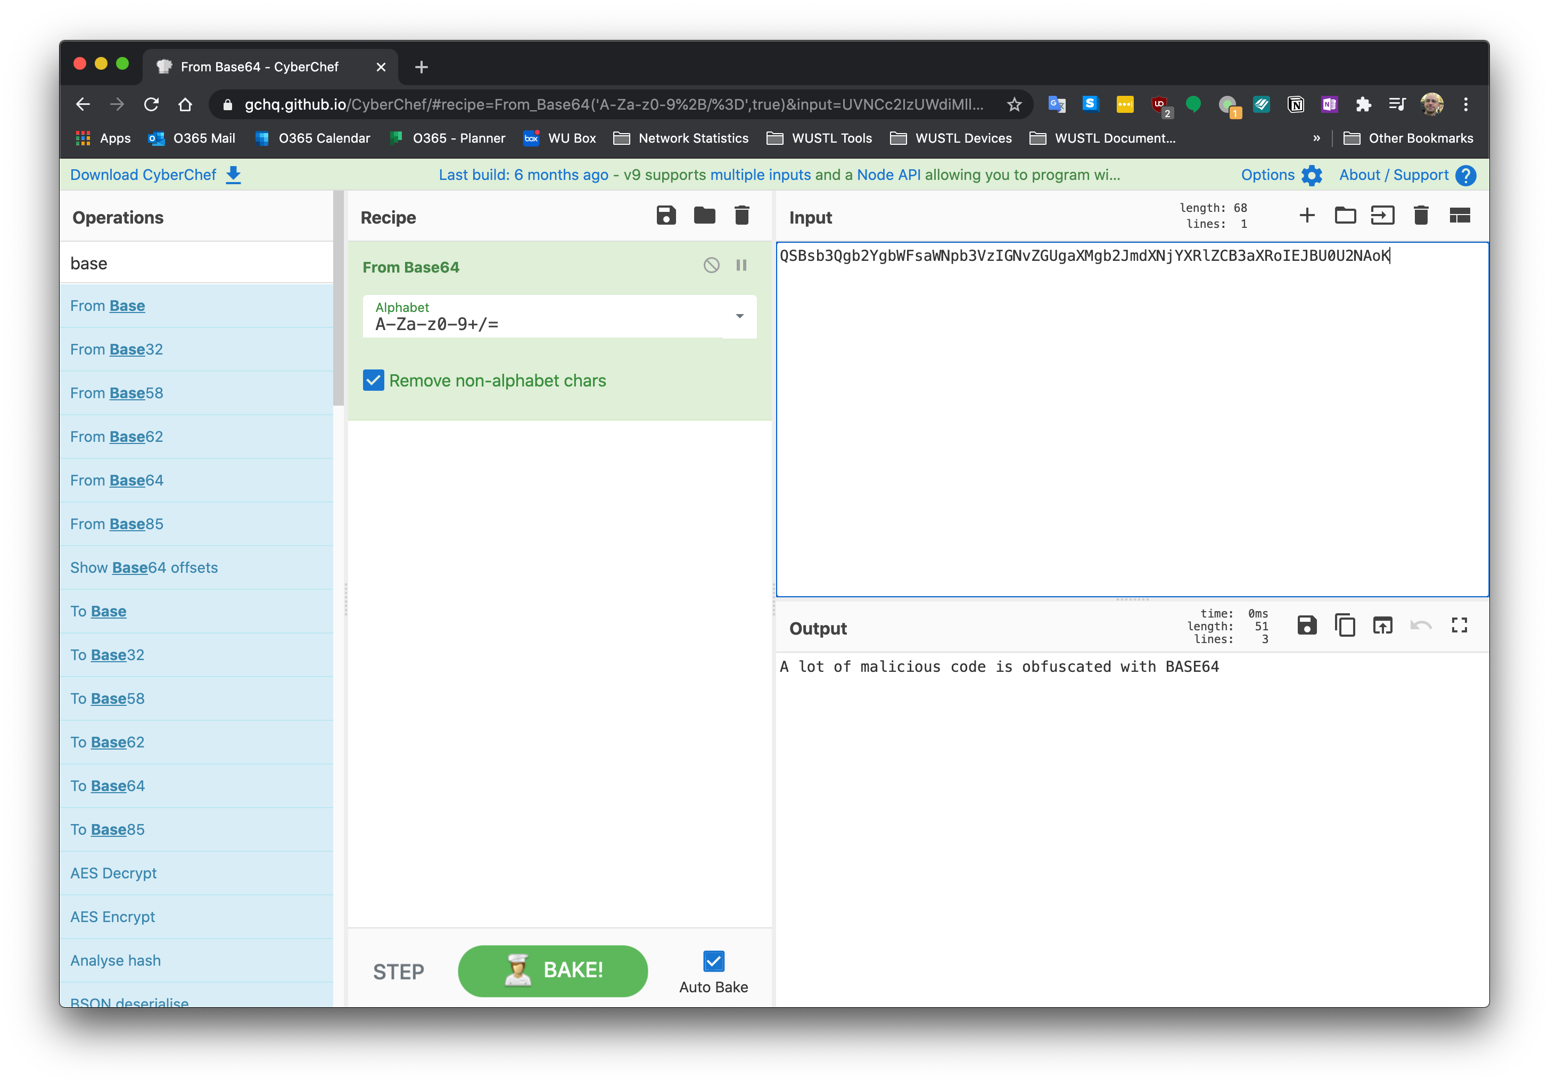Undo output switch arrow

point(1421,626)
